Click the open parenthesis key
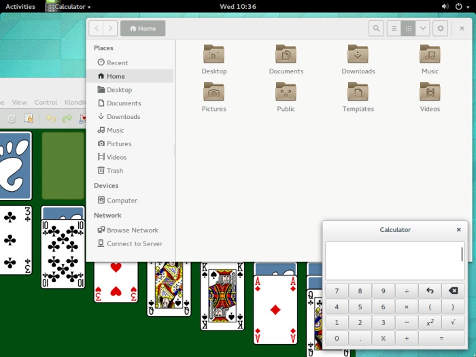Screen dimensions: 476x357 tap(430, 307)
